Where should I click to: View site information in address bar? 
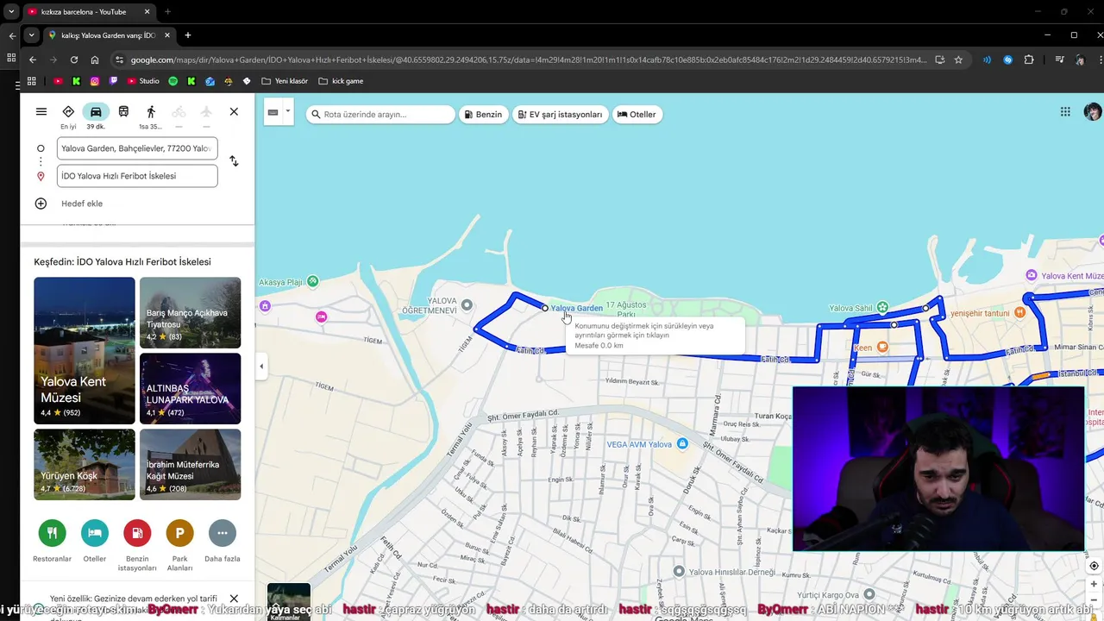(x=120, y=60)
